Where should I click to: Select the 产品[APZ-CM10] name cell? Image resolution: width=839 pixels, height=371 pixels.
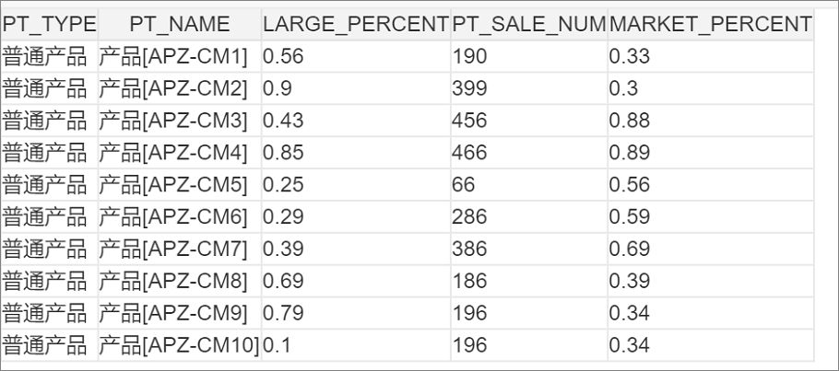[180, 345]
